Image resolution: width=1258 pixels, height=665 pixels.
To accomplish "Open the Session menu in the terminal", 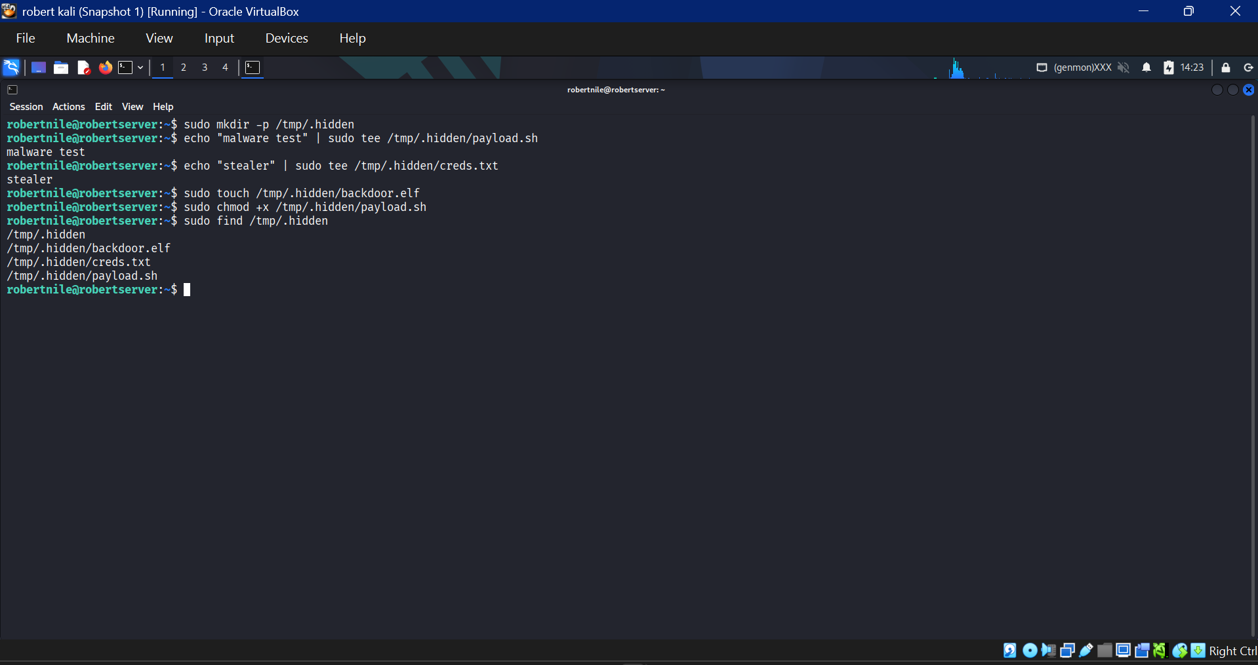I will 26,107.
